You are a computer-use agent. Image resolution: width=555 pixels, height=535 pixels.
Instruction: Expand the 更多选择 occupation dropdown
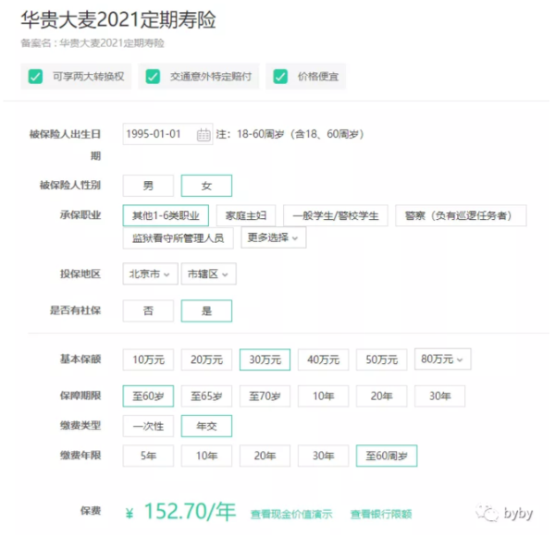(274, 237)
